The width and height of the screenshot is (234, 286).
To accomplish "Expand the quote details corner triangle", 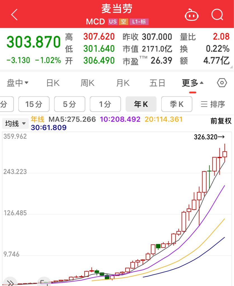I will [x=231, y=67].
